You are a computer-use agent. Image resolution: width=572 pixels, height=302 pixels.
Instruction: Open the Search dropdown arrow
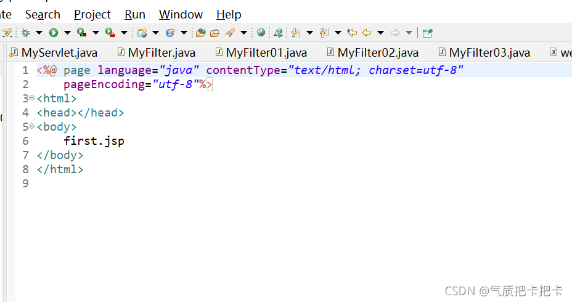(x=243, y=33)
